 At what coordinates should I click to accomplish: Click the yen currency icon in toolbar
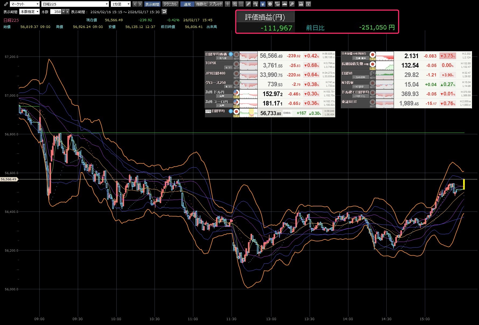263,4
